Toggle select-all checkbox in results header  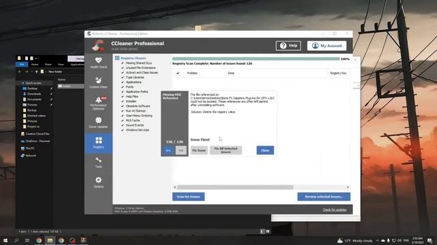point(178,73)
